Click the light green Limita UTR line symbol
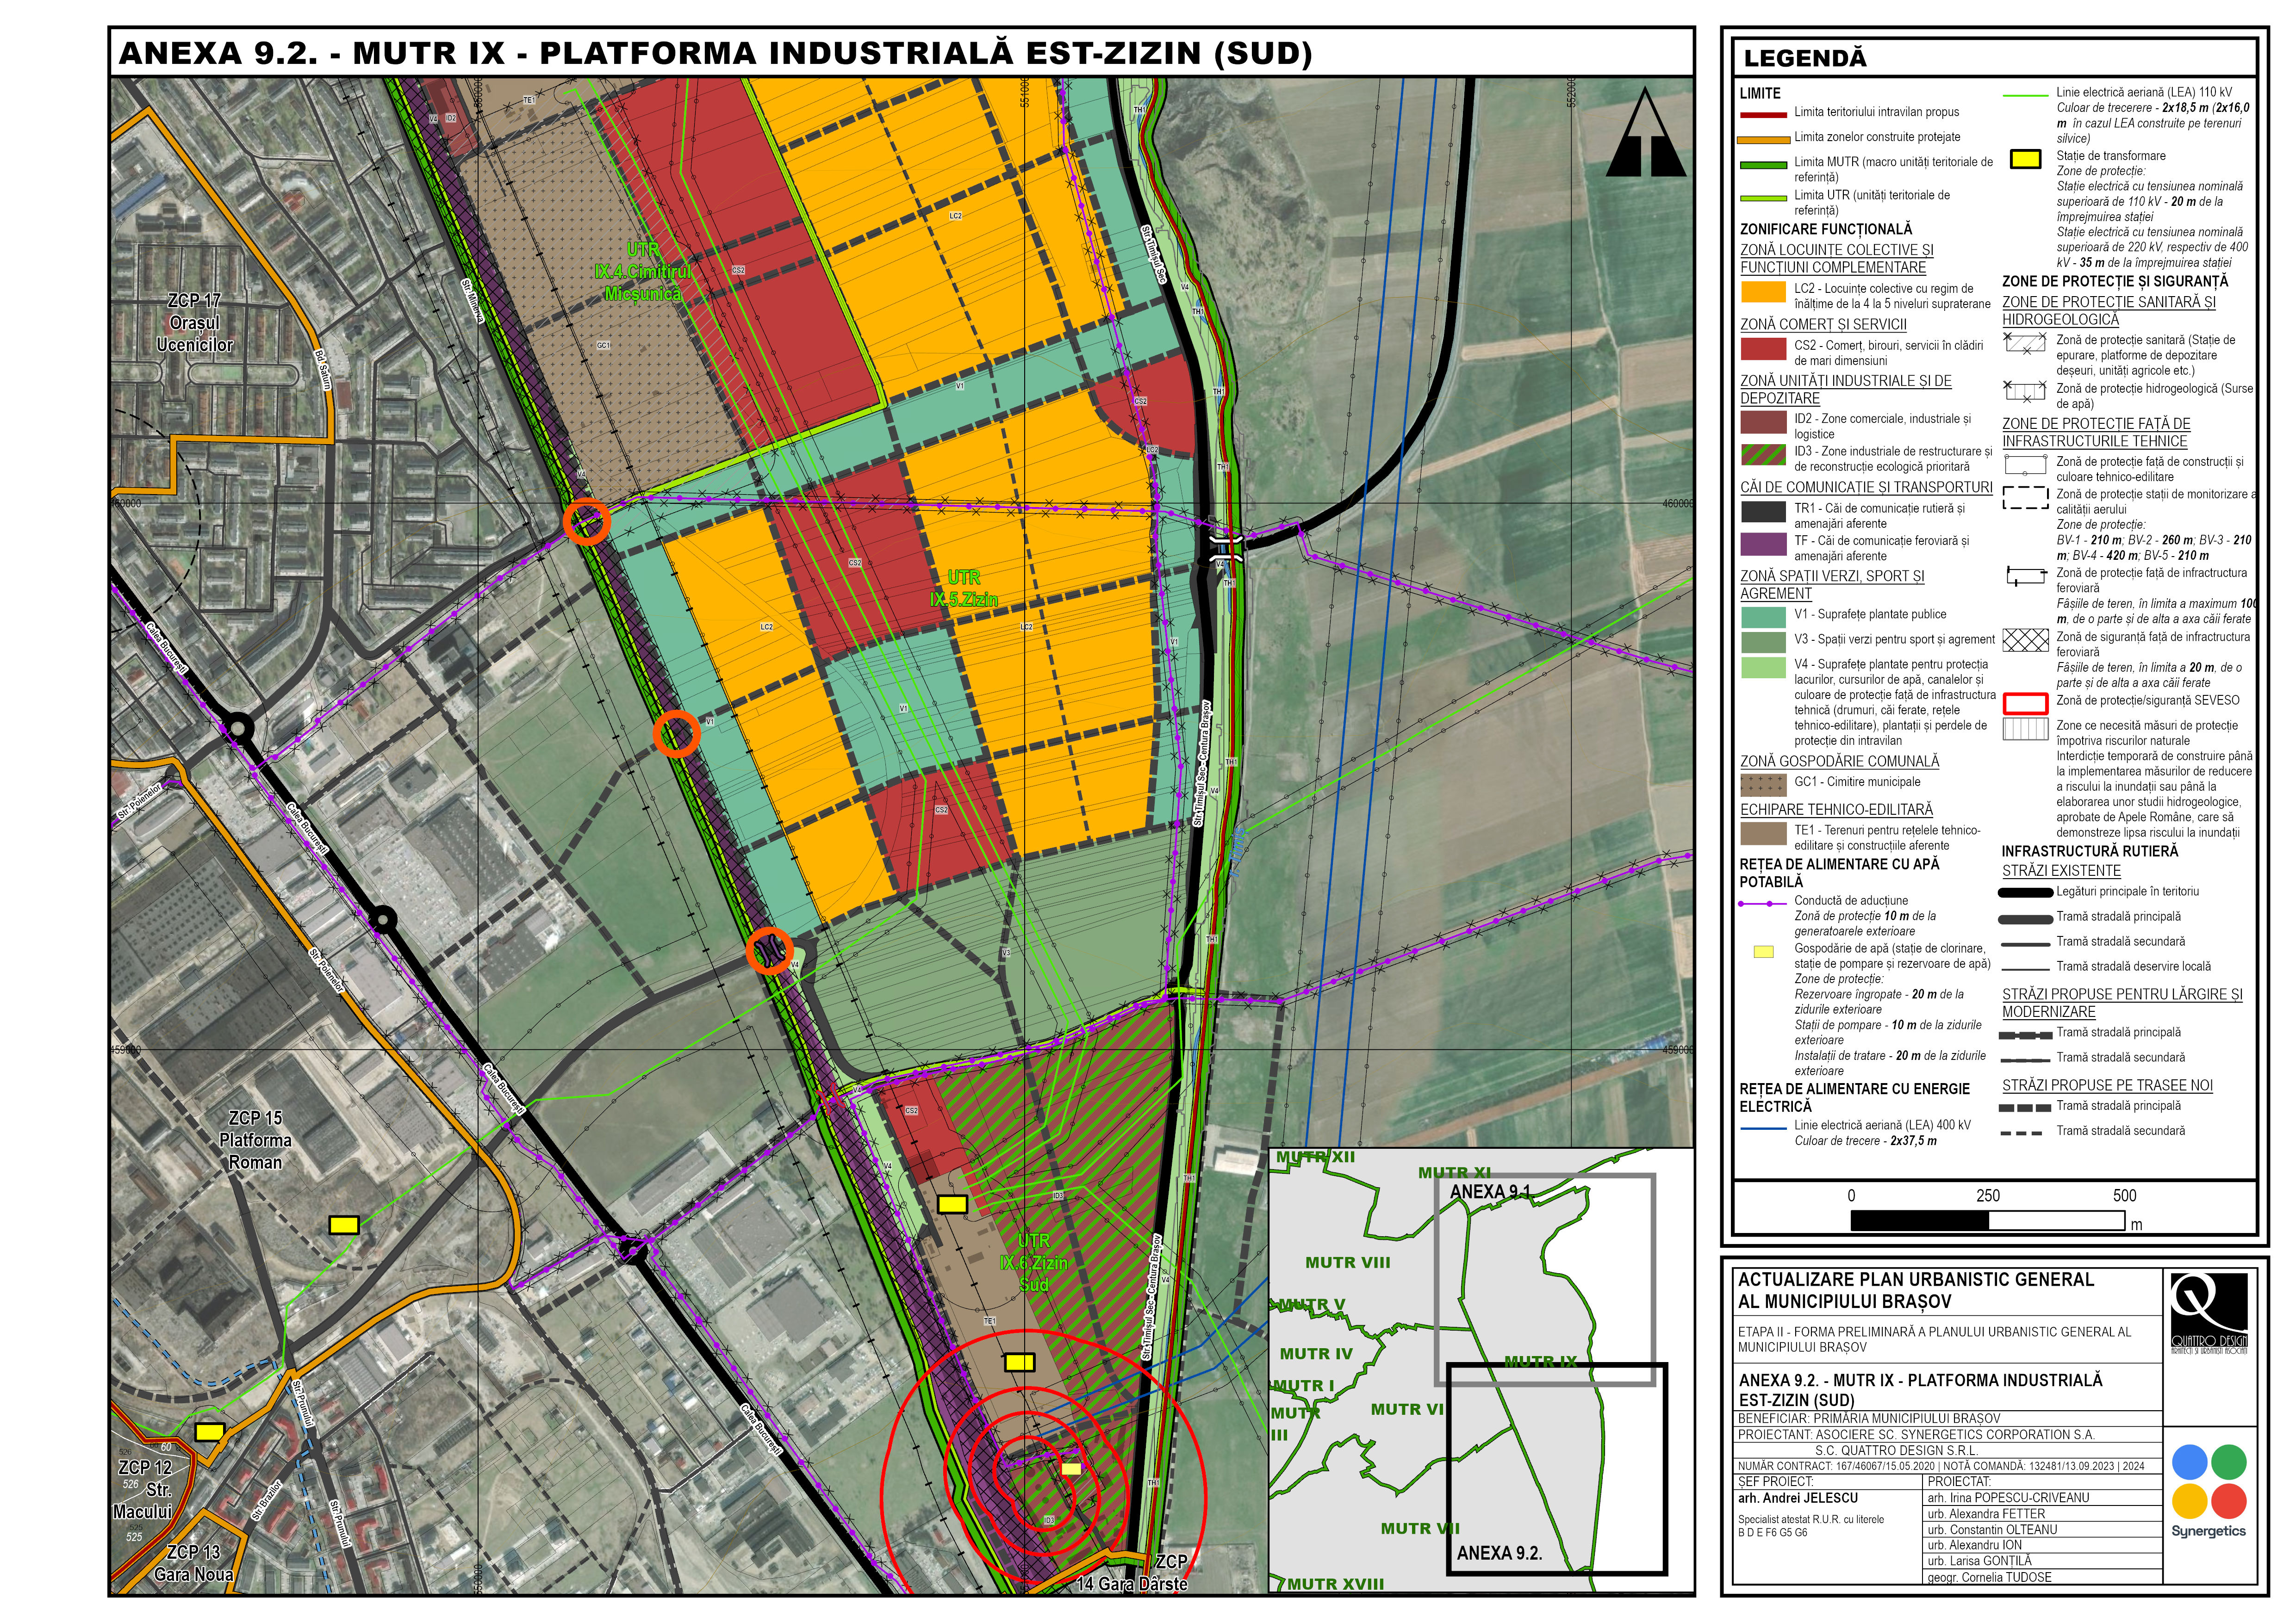This screenshot has height=1623, width=2296. pos(1762,198)
